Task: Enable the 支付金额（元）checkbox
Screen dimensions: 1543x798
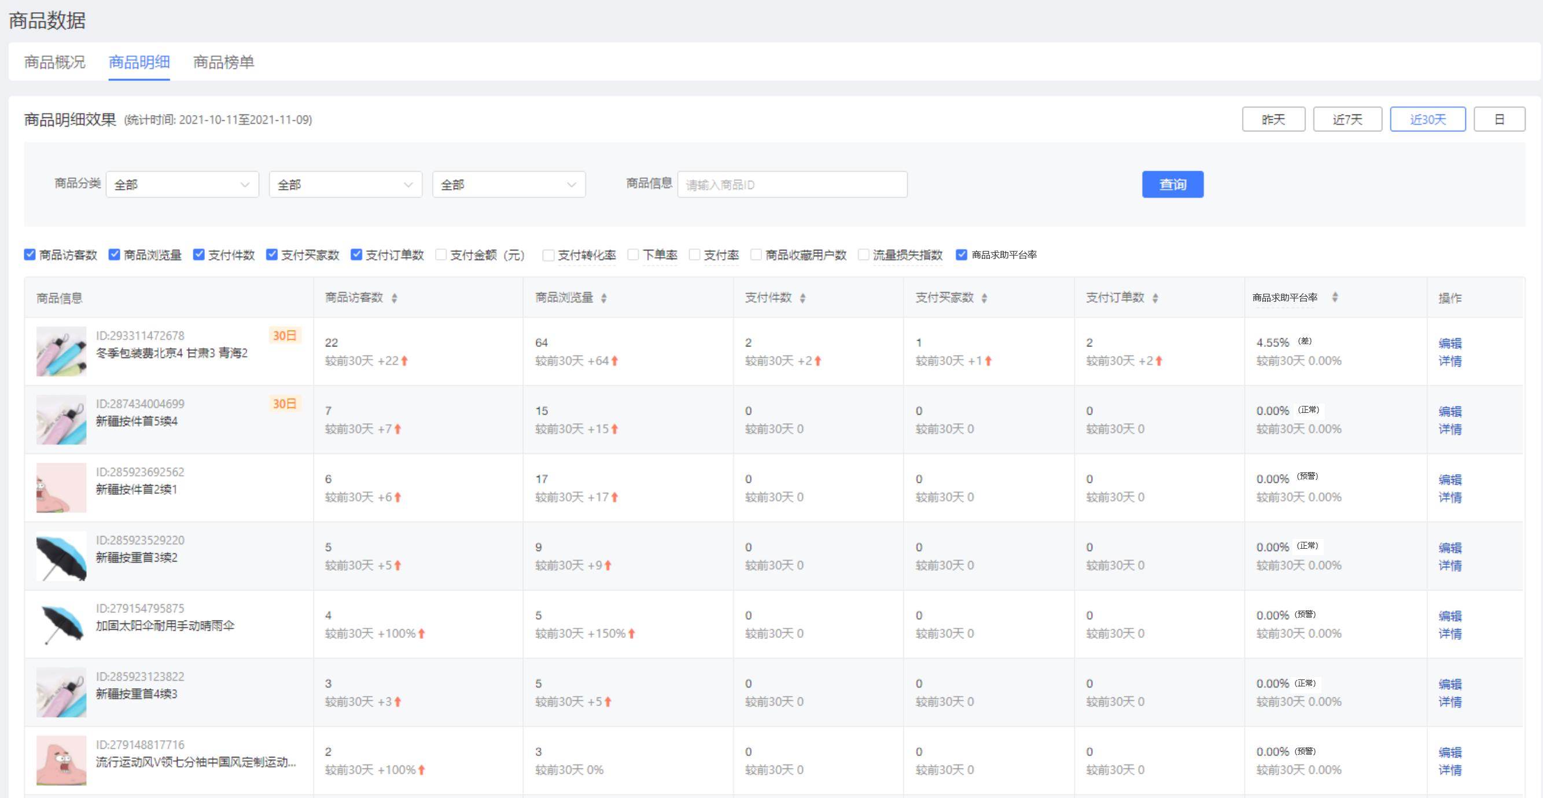Action: click(441, 255)
